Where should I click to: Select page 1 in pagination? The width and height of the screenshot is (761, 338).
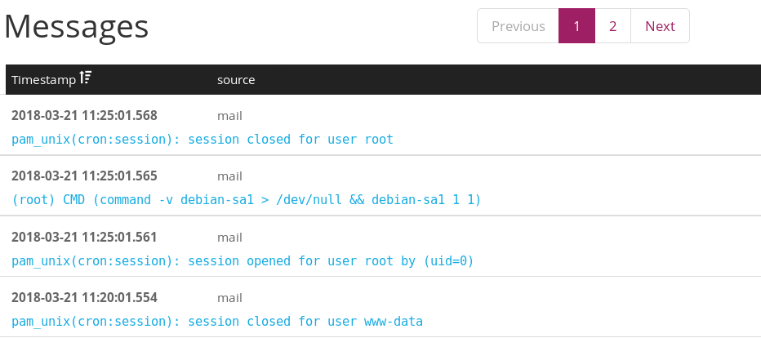576,26
